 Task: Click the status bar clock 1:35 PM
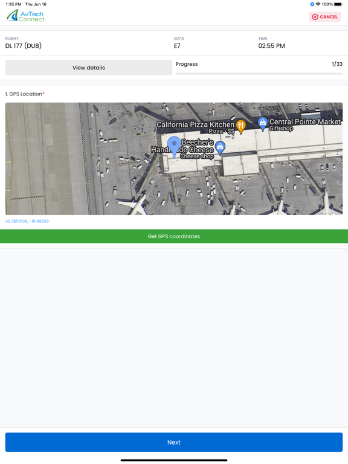13,4
